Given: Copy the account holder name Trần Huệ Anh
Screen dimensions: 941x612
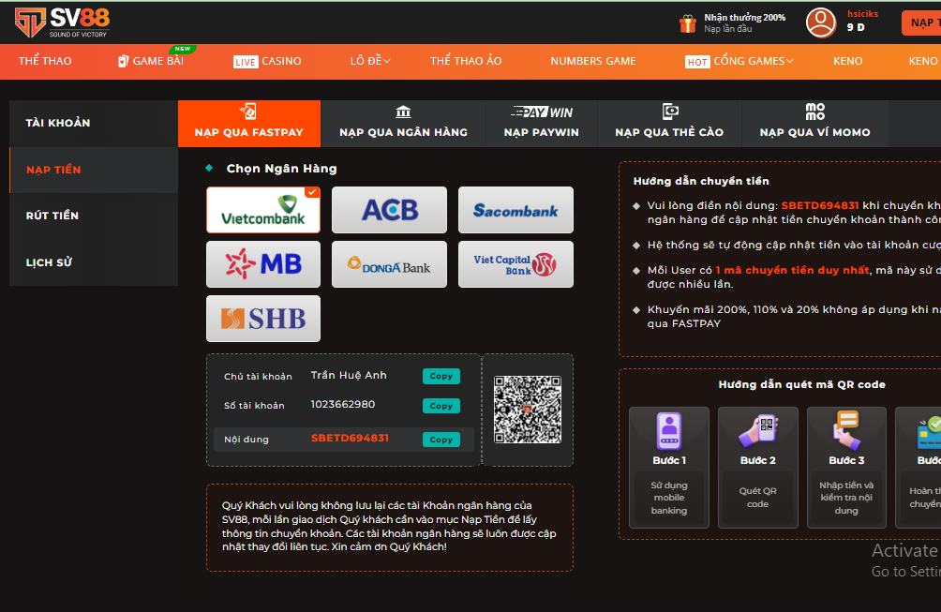Looking at the screenshot, I should pos(441,376).
